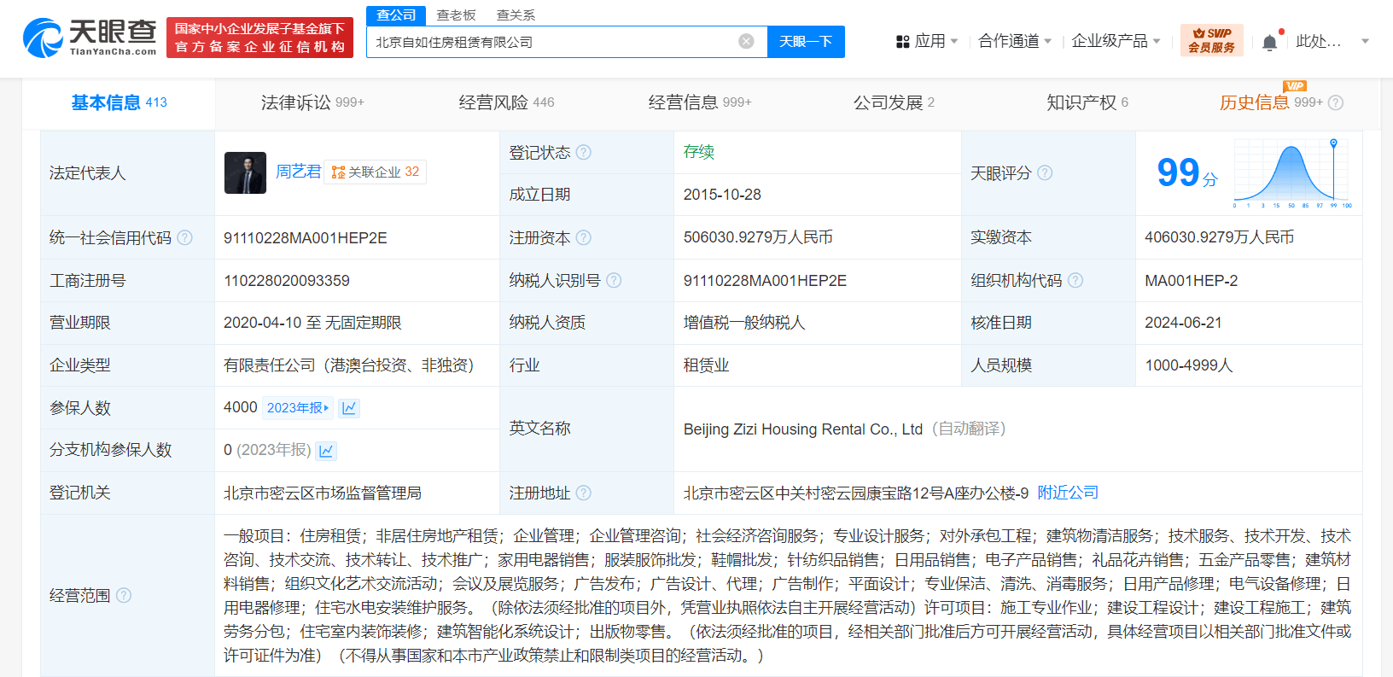Image resolution: width=1393 pixels, height=677 pixels.
Task: Click the 附近公司 link
Action: (1068, 493)
